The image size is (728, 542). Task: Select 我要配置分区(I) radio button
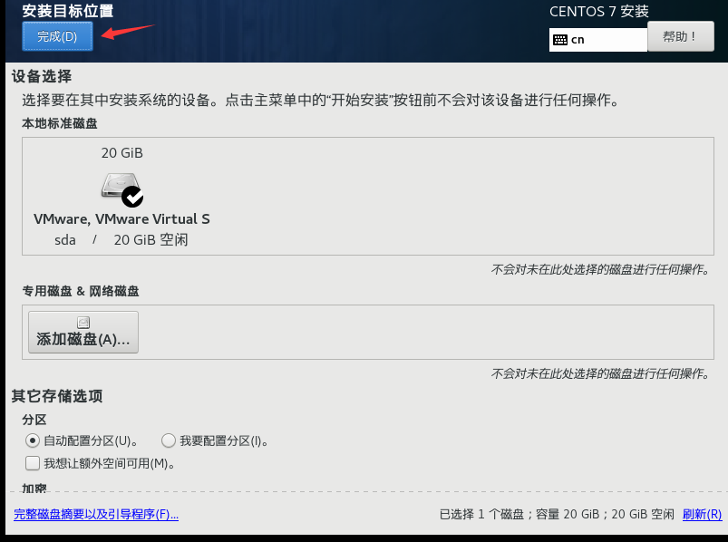coord(169,440)
